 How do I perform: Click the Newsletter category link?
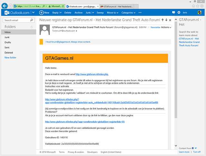click(x=155, y=27)
